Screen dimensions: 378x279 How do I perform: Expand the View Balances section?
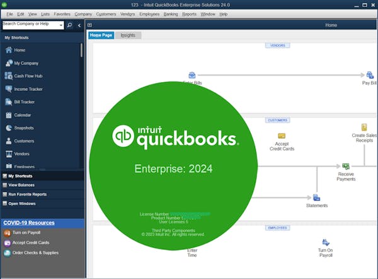pyautogui.click(x=21, y=185)
